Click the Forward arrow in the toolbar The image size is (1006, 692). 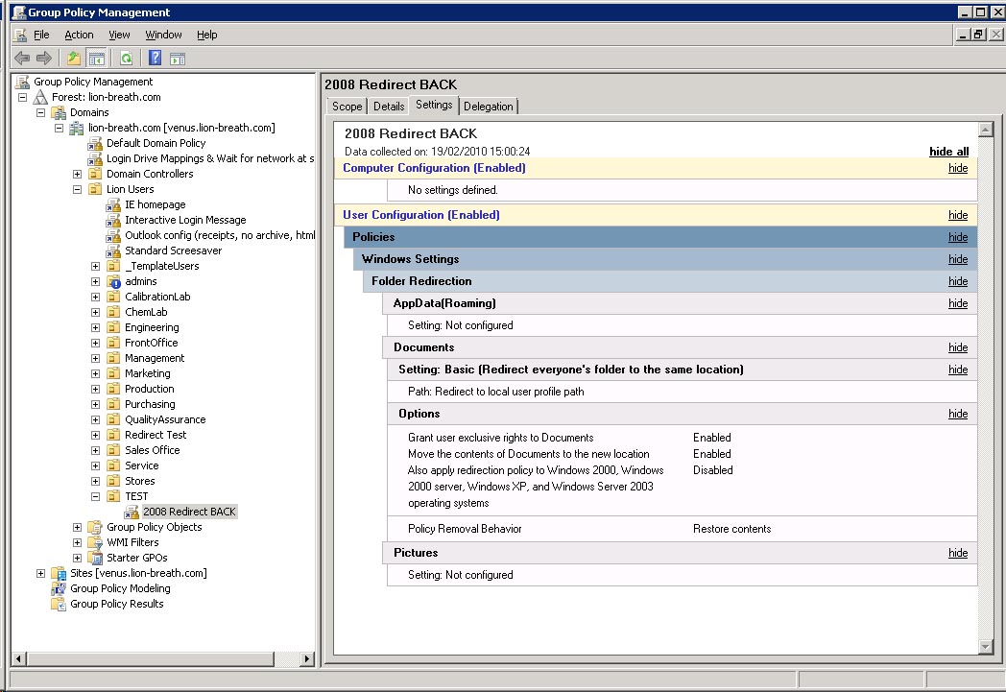tap(43, 59)
